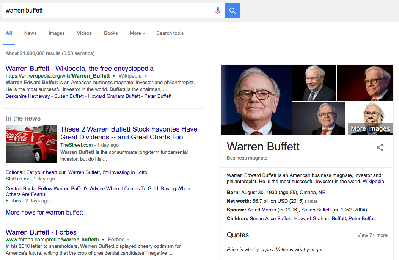Switch to the News tab

click(30, 33)
